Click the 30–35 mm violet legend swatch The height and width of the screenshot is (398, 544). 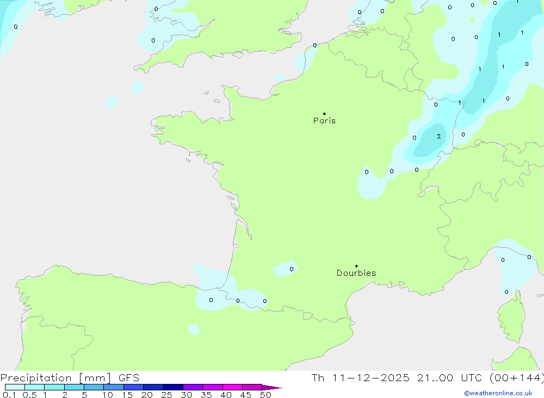[x=193, y=387]
